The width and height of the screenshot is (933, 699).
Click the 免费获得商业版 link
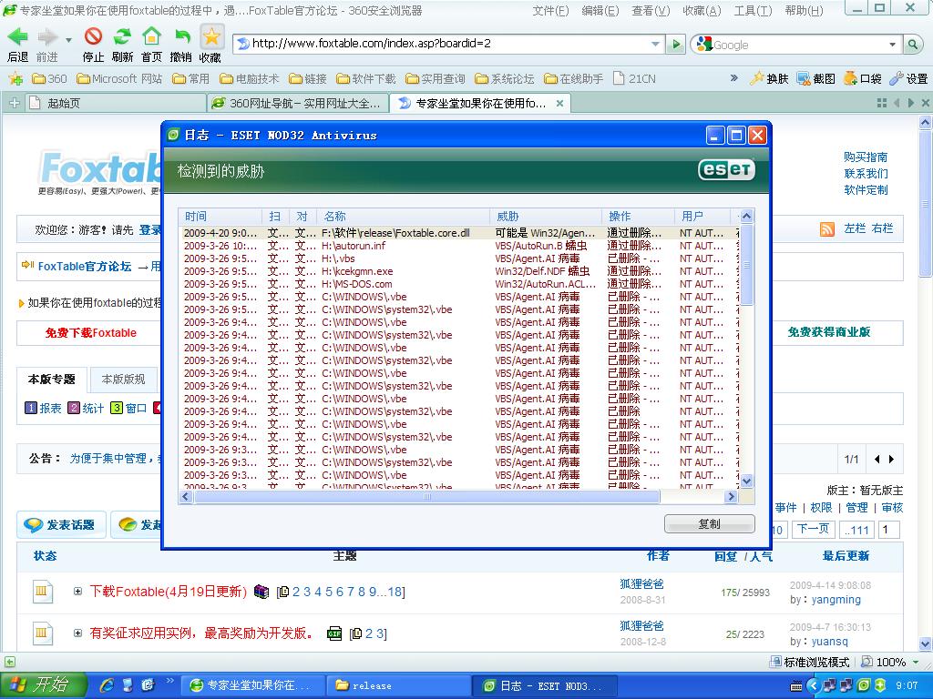click(829, 332)
